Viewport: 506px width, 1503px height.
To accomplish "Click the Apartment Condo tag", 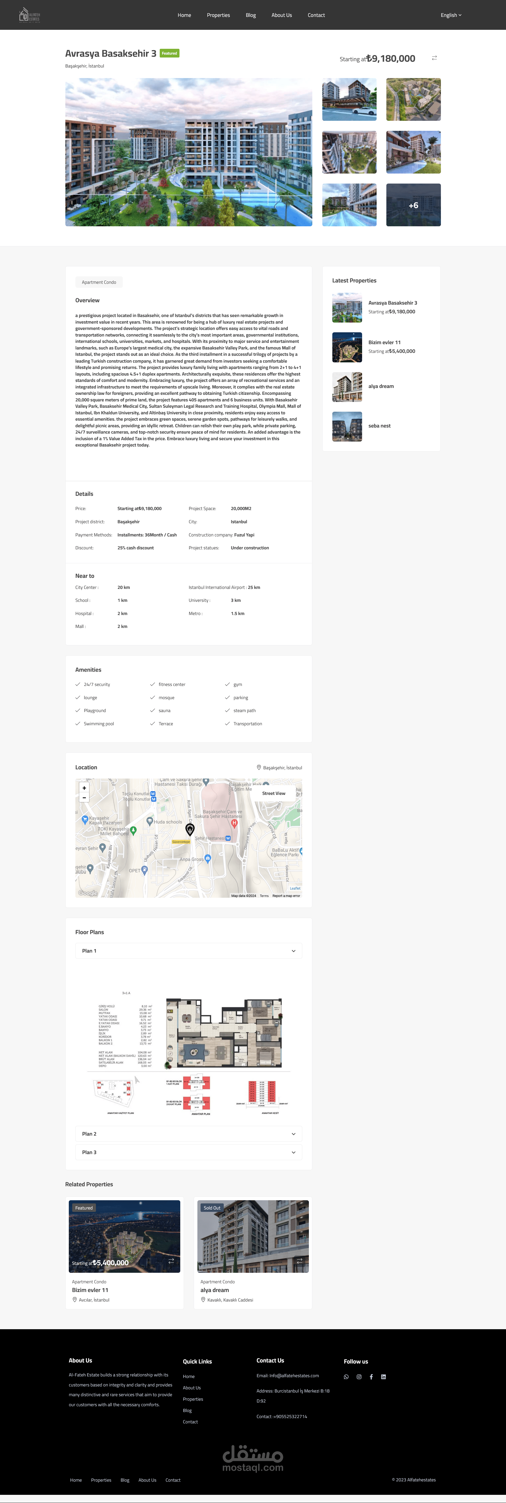I will (99, 282).
